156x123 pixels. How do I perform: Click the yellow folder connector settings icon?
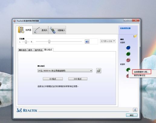[x=135, y=36]
